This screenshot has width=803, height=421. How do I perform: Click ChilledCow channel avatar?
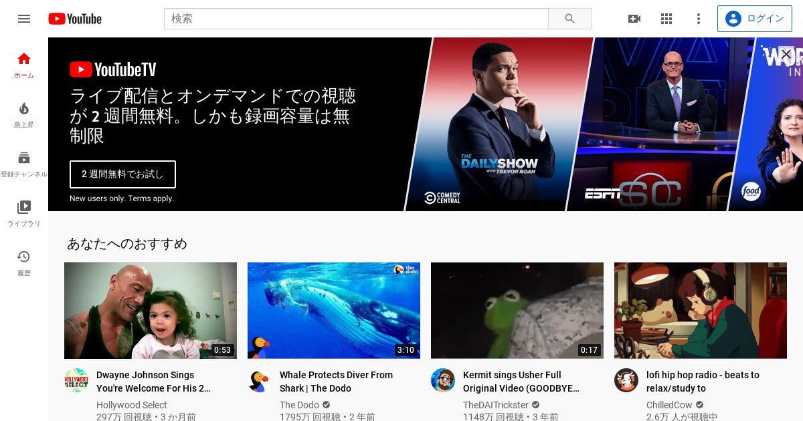pyautogui.click(x=626, y=380)
